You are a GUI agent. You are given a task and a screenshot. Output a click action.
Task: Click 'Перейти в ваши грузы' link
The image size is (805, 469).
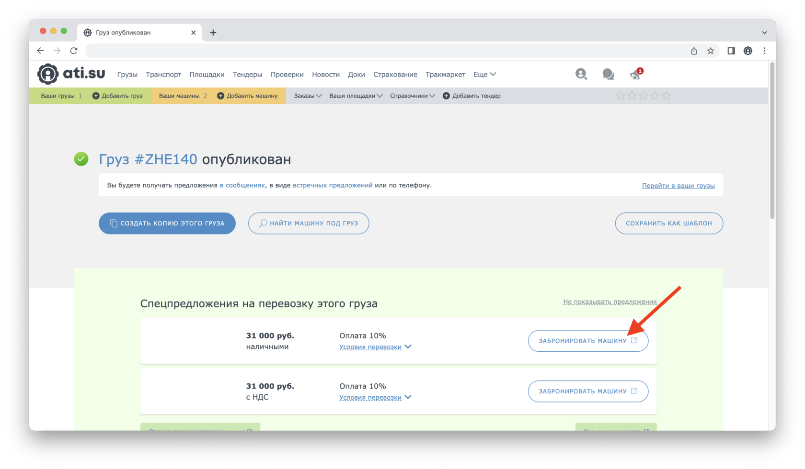coord(678,186)
